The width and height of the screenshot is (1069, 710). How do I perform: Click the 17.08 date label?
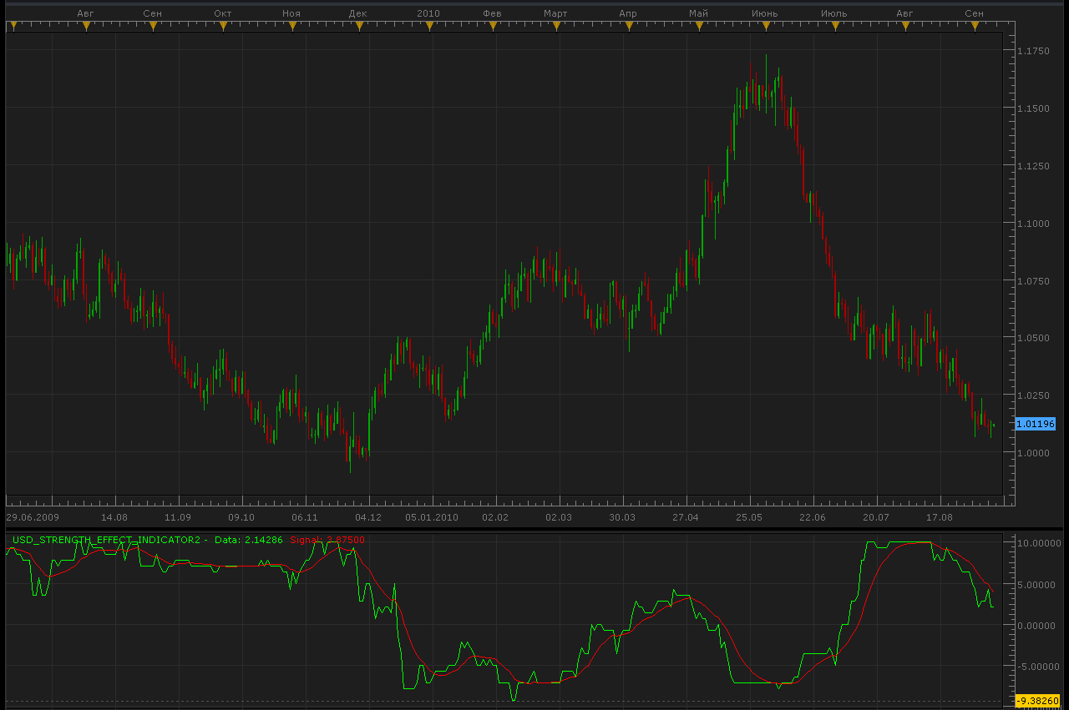click(940, 517)
